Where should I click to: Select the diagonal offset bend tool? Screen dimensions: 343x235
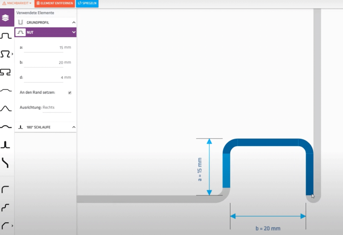5,163
